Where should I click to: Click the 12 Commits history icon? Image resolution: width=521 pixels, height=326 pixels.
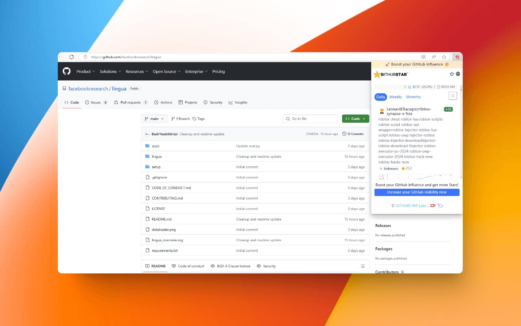pyautogui.click(x=344, y=134)
